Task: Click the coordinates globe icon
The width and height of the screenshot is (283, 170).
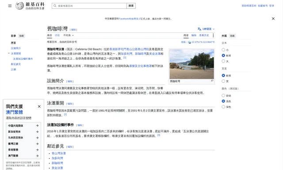Action: click(x=189, y=42)
